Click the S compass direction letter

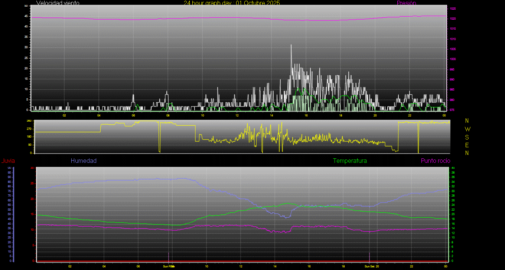[467, 137]
